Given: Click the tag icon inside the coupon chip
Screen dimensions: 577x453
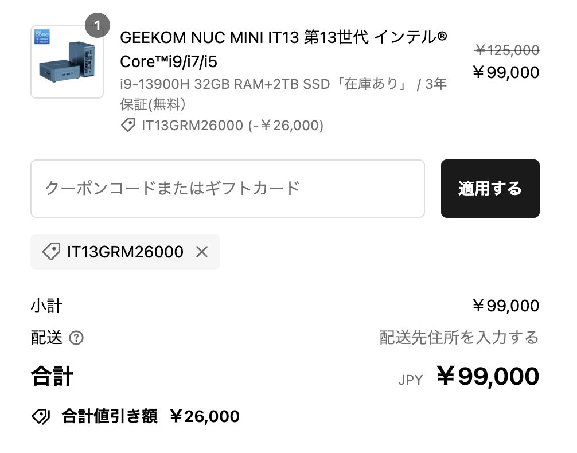Looking at the screenshot, I should (51, 252).
